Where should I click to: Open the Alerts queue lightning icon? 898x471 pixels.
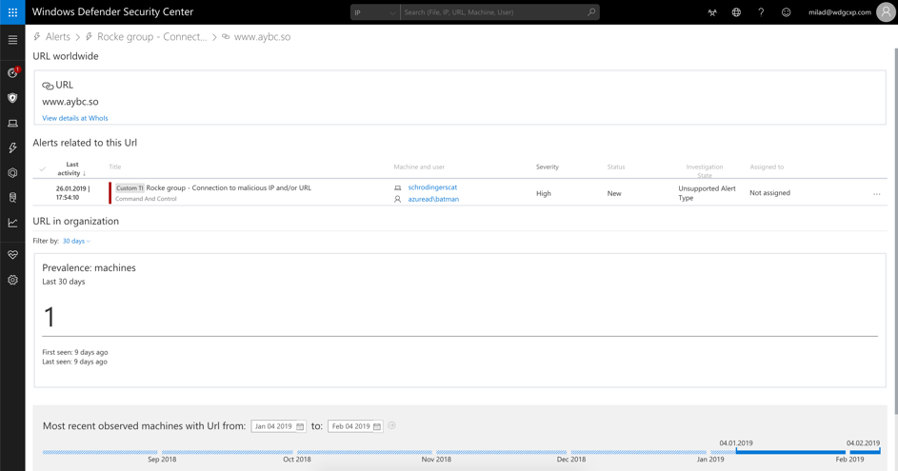pyautogui.click(x=12, y=147)
